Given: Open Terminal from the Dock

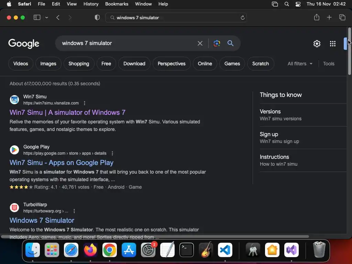Looking at the screenshot, I should [187, 250].
